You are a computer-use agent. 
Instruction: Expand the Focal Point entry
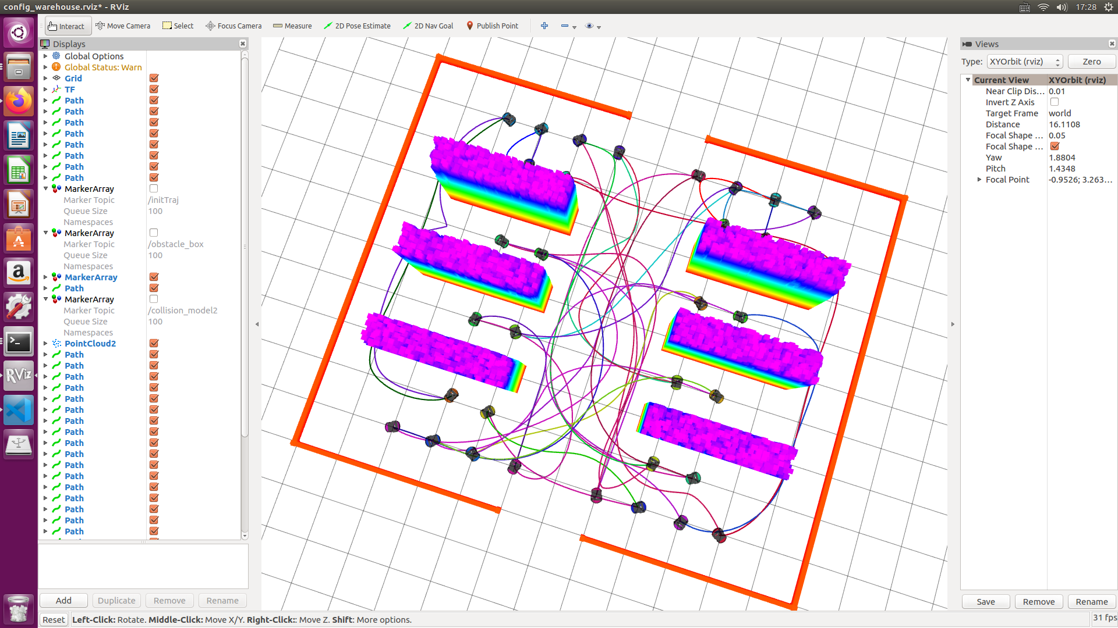pos(979,179)
